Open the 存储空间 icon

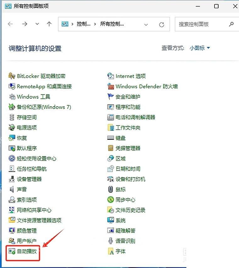click(12, 117)
